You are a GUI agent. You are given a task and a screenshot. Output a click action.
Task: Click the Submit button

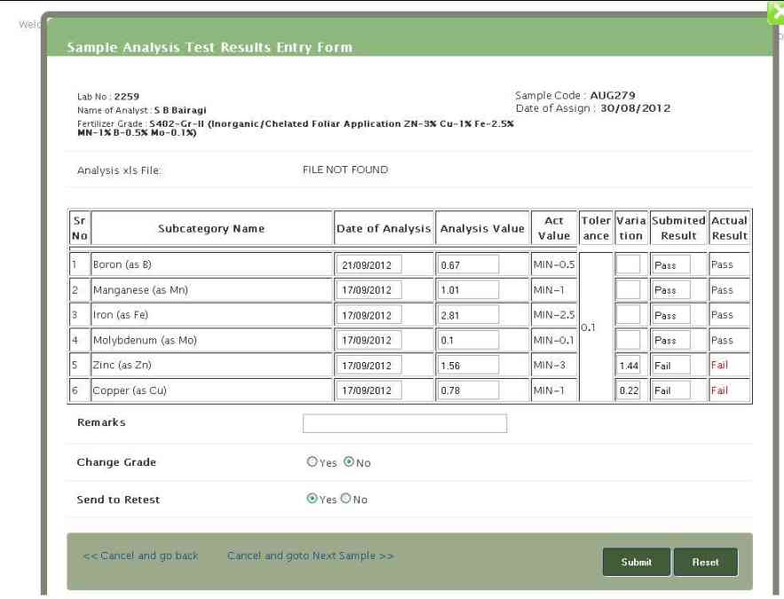(636, 562)
